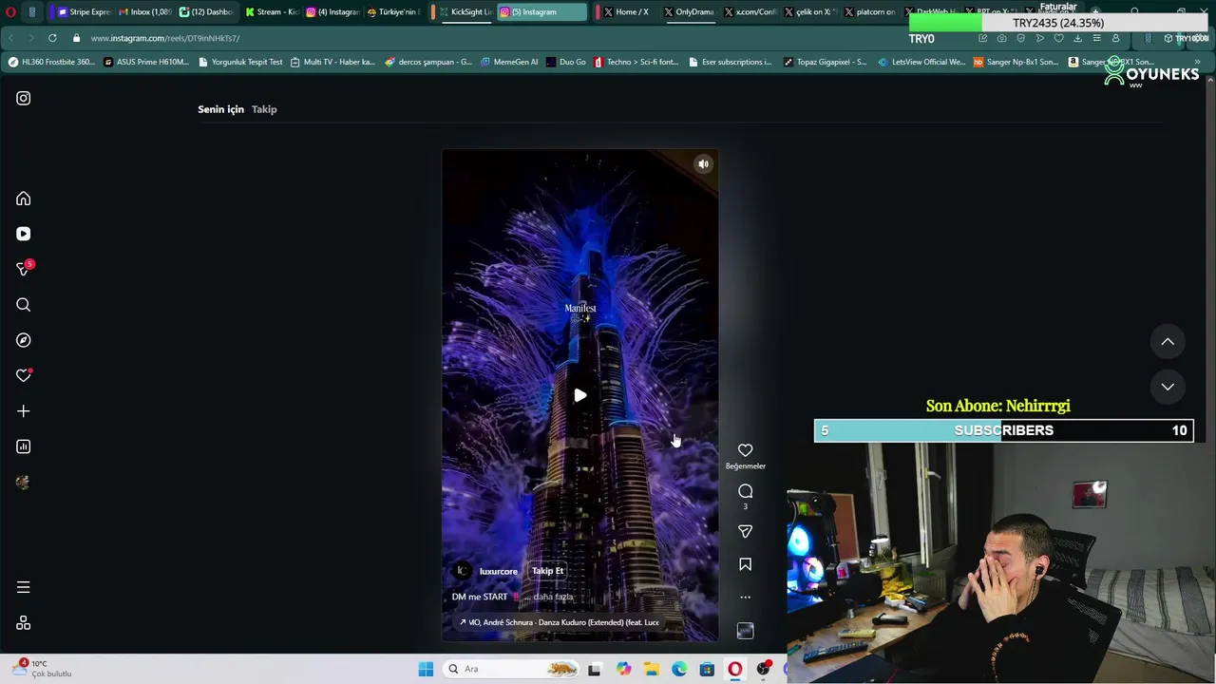The image size is (1216, 684).
Task: Open the Notifications heart icon in sidebar
Action: [24, 376]
